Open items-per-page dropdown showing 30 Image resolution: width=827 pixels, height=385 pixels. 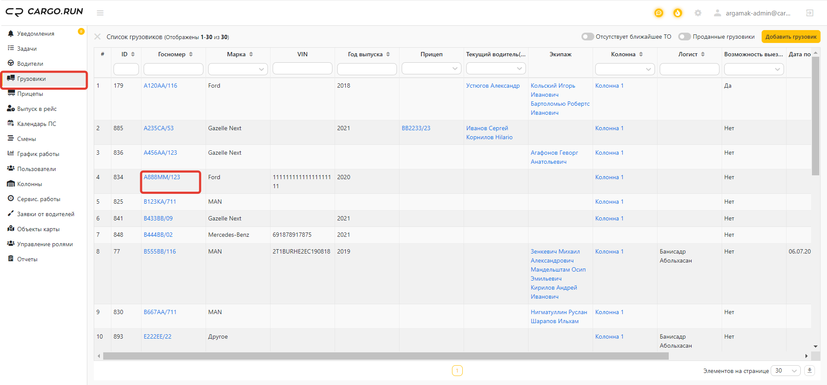(786, 370)
